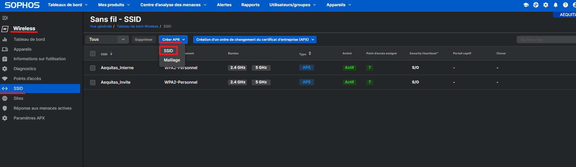The width and height of the screenshot is (576, 167).
Task: Click AP6 type badge in Aequitas_Invite row
Action: [307, 82]
